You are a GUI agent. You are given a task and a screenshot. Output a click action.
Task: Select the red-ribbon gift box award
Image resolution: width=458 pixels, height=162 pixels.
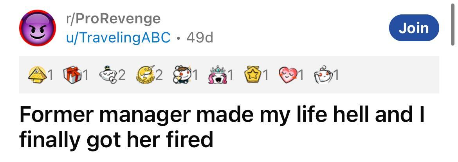coord(72,75)
